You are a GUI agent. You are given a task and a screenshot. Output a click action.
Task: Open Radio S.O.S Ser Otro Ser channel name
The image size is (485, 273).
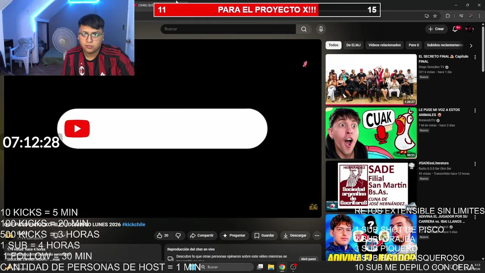(x=435, y=169)
